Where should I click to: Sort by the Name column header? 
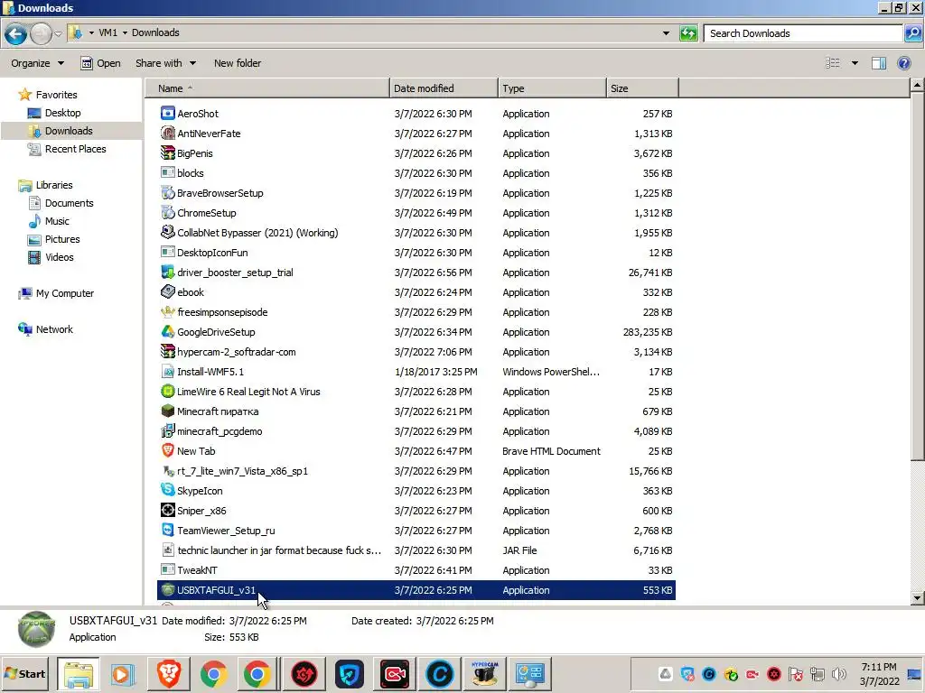[x=267, y=88]
